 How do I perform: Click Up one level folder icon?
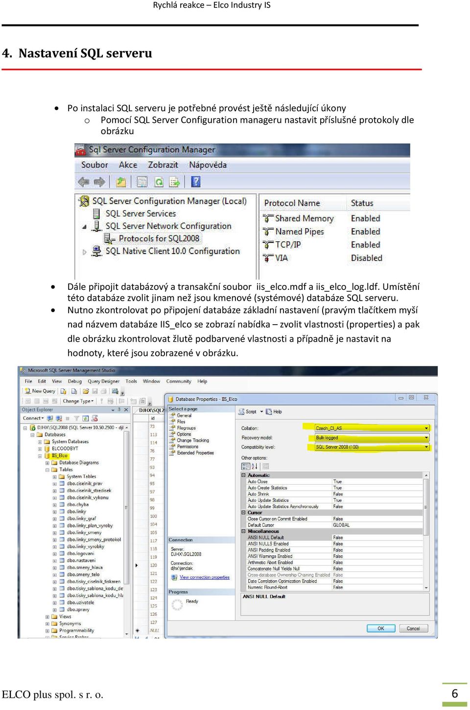click(121, 182)
